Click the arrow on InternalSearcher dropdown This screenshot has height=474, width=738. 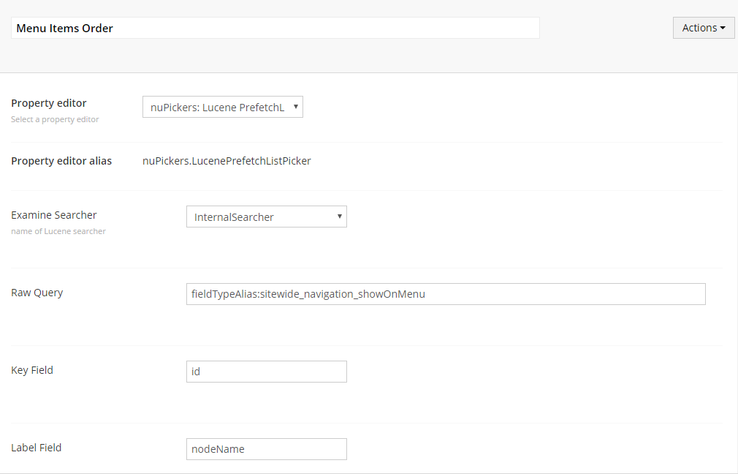click(x=339, y=217)
